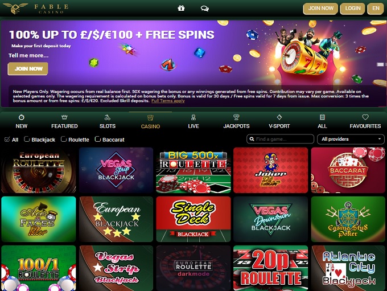Open the Full Terms apply link

[x=168, y=101]
